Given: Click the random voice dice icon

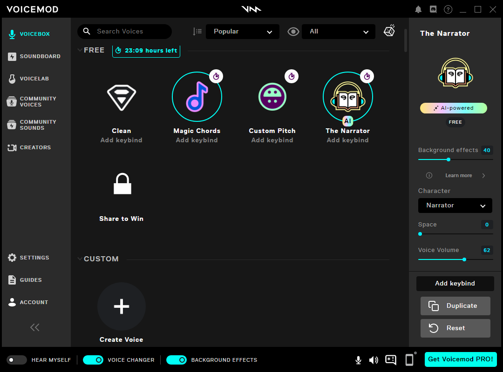Looking at the screenshot, I should 389,30.
